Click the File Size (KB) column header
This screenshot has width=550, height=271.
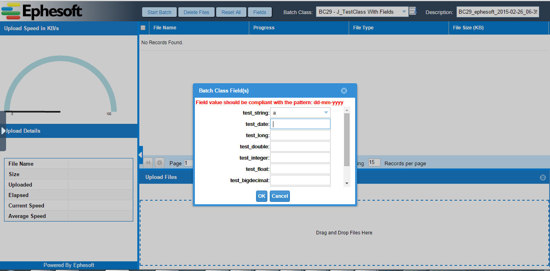point(498,28)
